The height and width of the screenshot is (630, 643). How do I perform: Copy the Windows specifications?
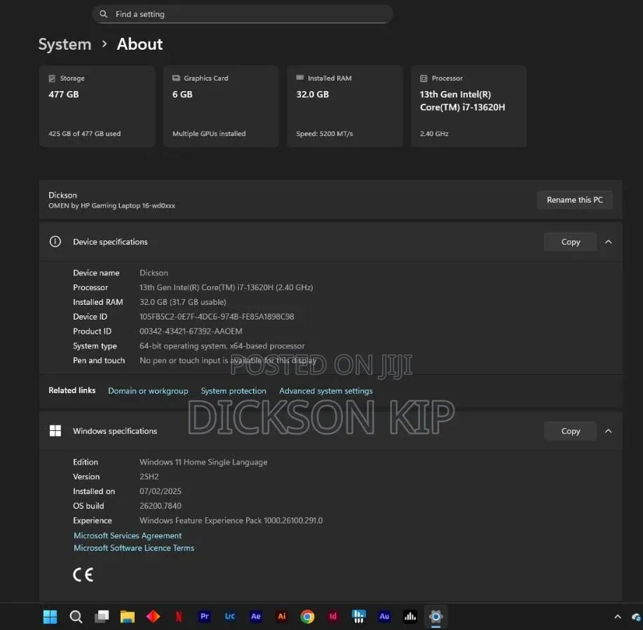pyautogui.click(x=570, y=431)
